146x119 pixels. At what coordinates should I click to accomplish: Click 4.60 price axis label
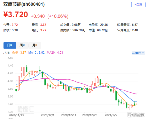(x=10, y=58)
